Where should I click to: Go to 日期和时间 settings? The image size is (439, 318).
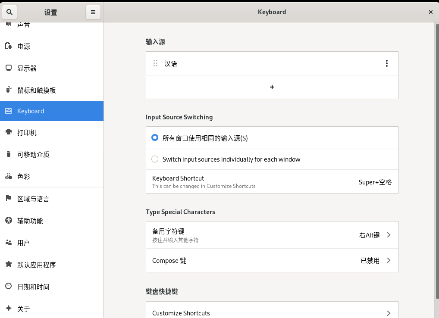pyautogui.click(x=33, y=287)
